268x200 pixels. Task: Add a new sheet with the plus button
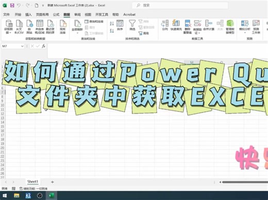tap(53, 182)
